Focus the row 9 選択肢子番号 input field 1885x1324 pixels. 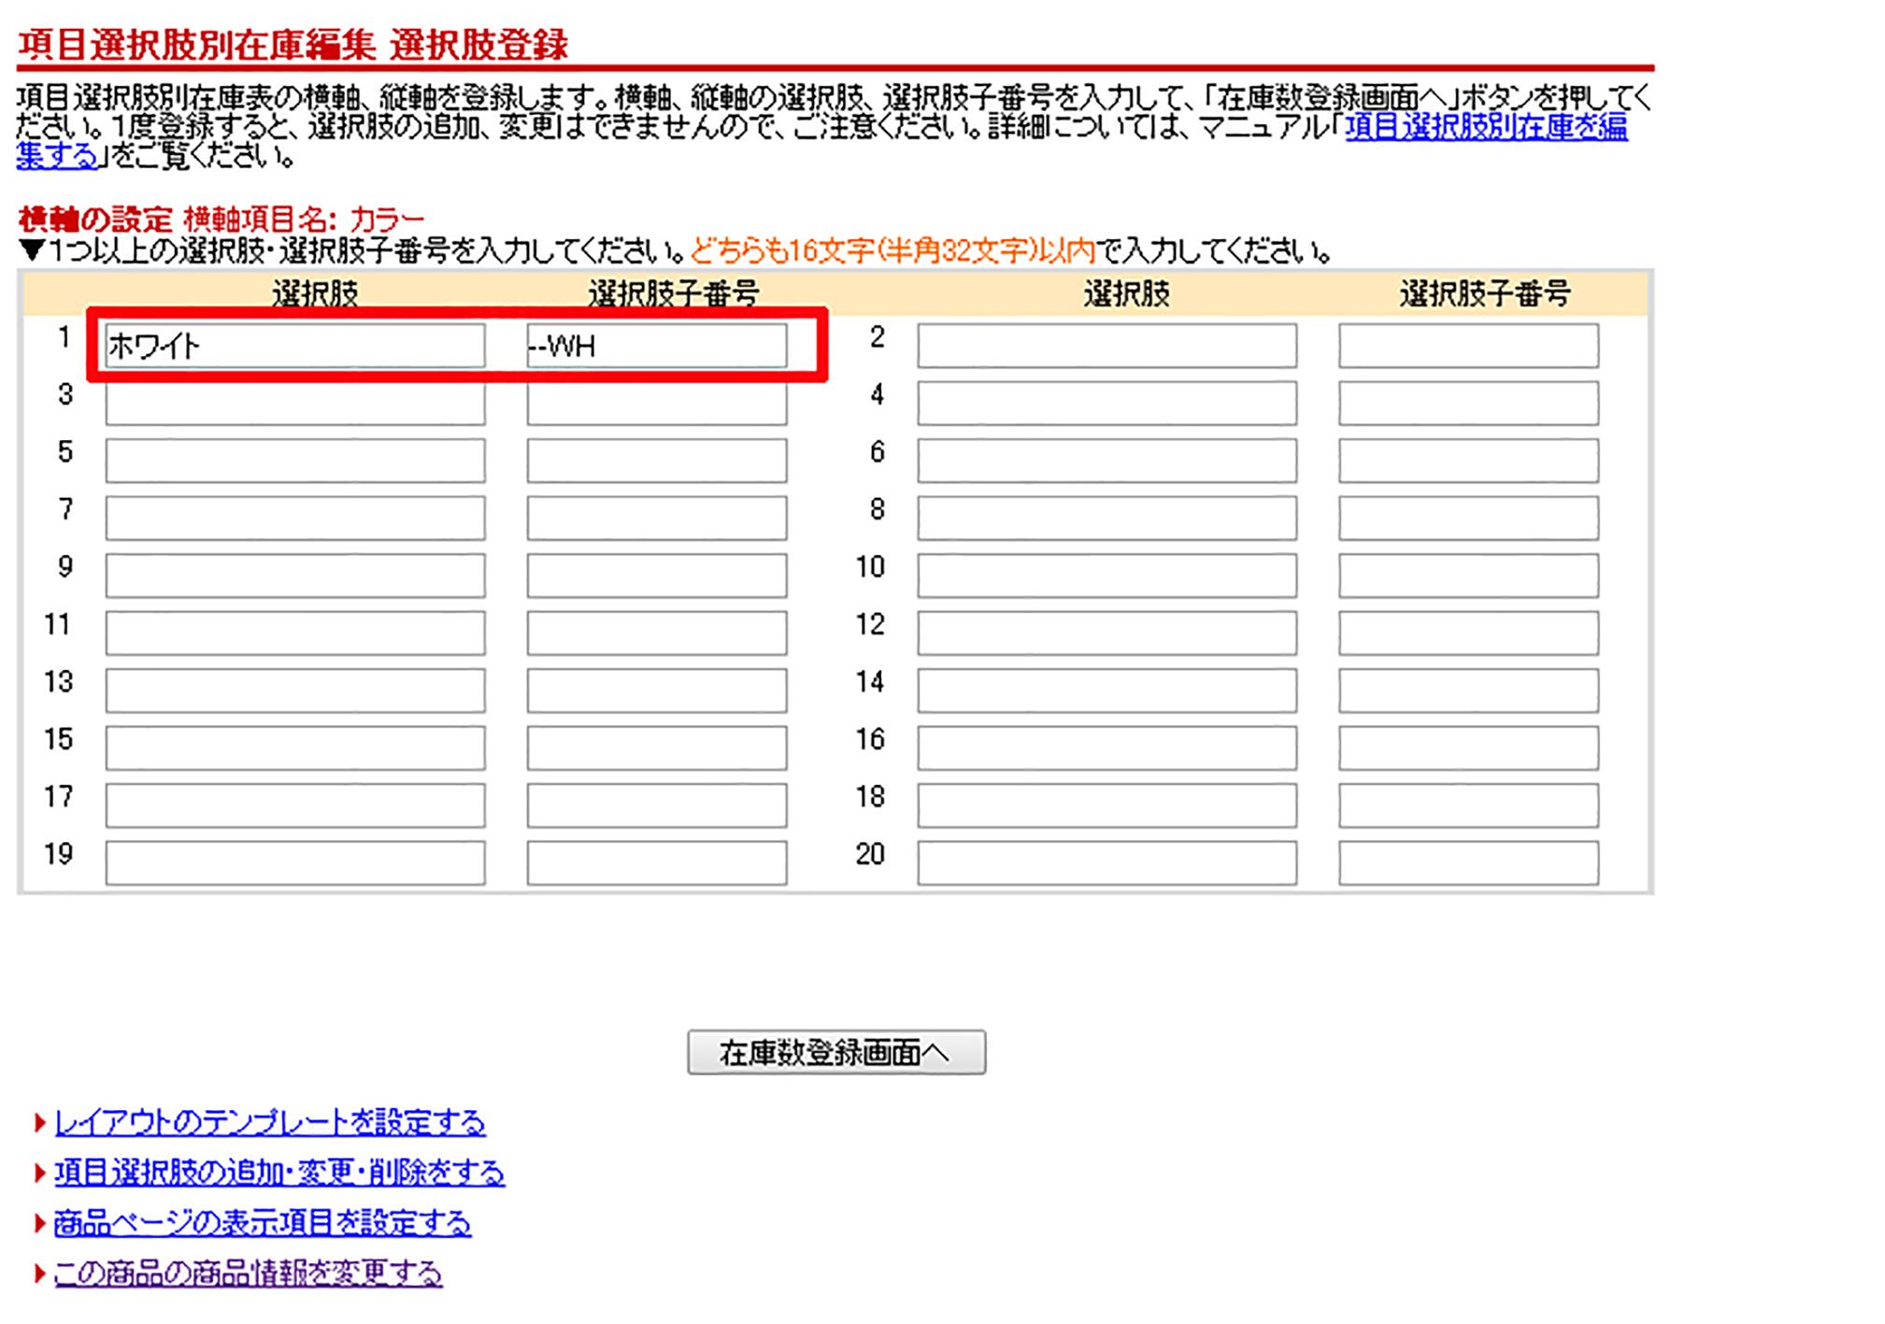coord(657,576)
